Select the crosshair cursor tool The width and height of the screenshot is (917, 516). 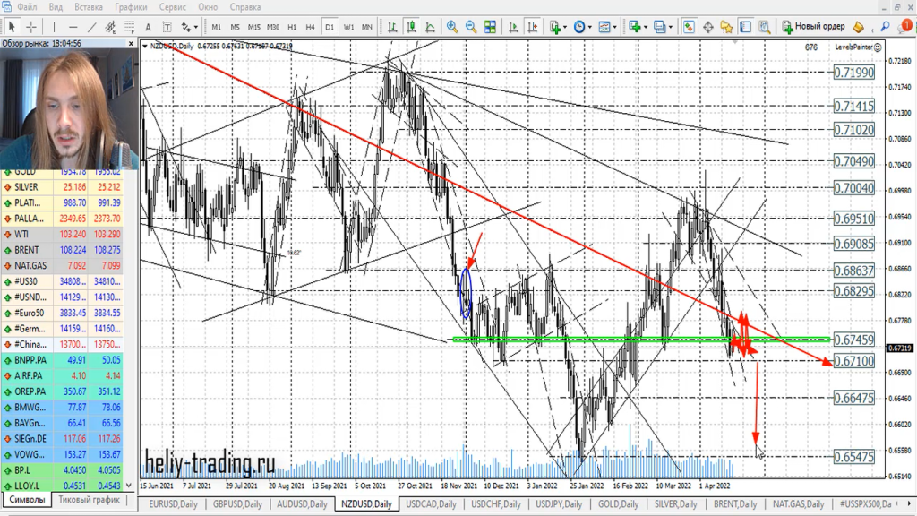click(31, 27)
